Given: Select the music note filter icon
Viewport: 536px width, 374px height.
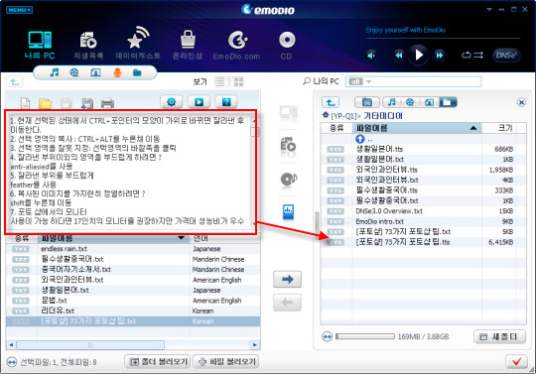Looking at the screenshot, I should click(55, 72).
